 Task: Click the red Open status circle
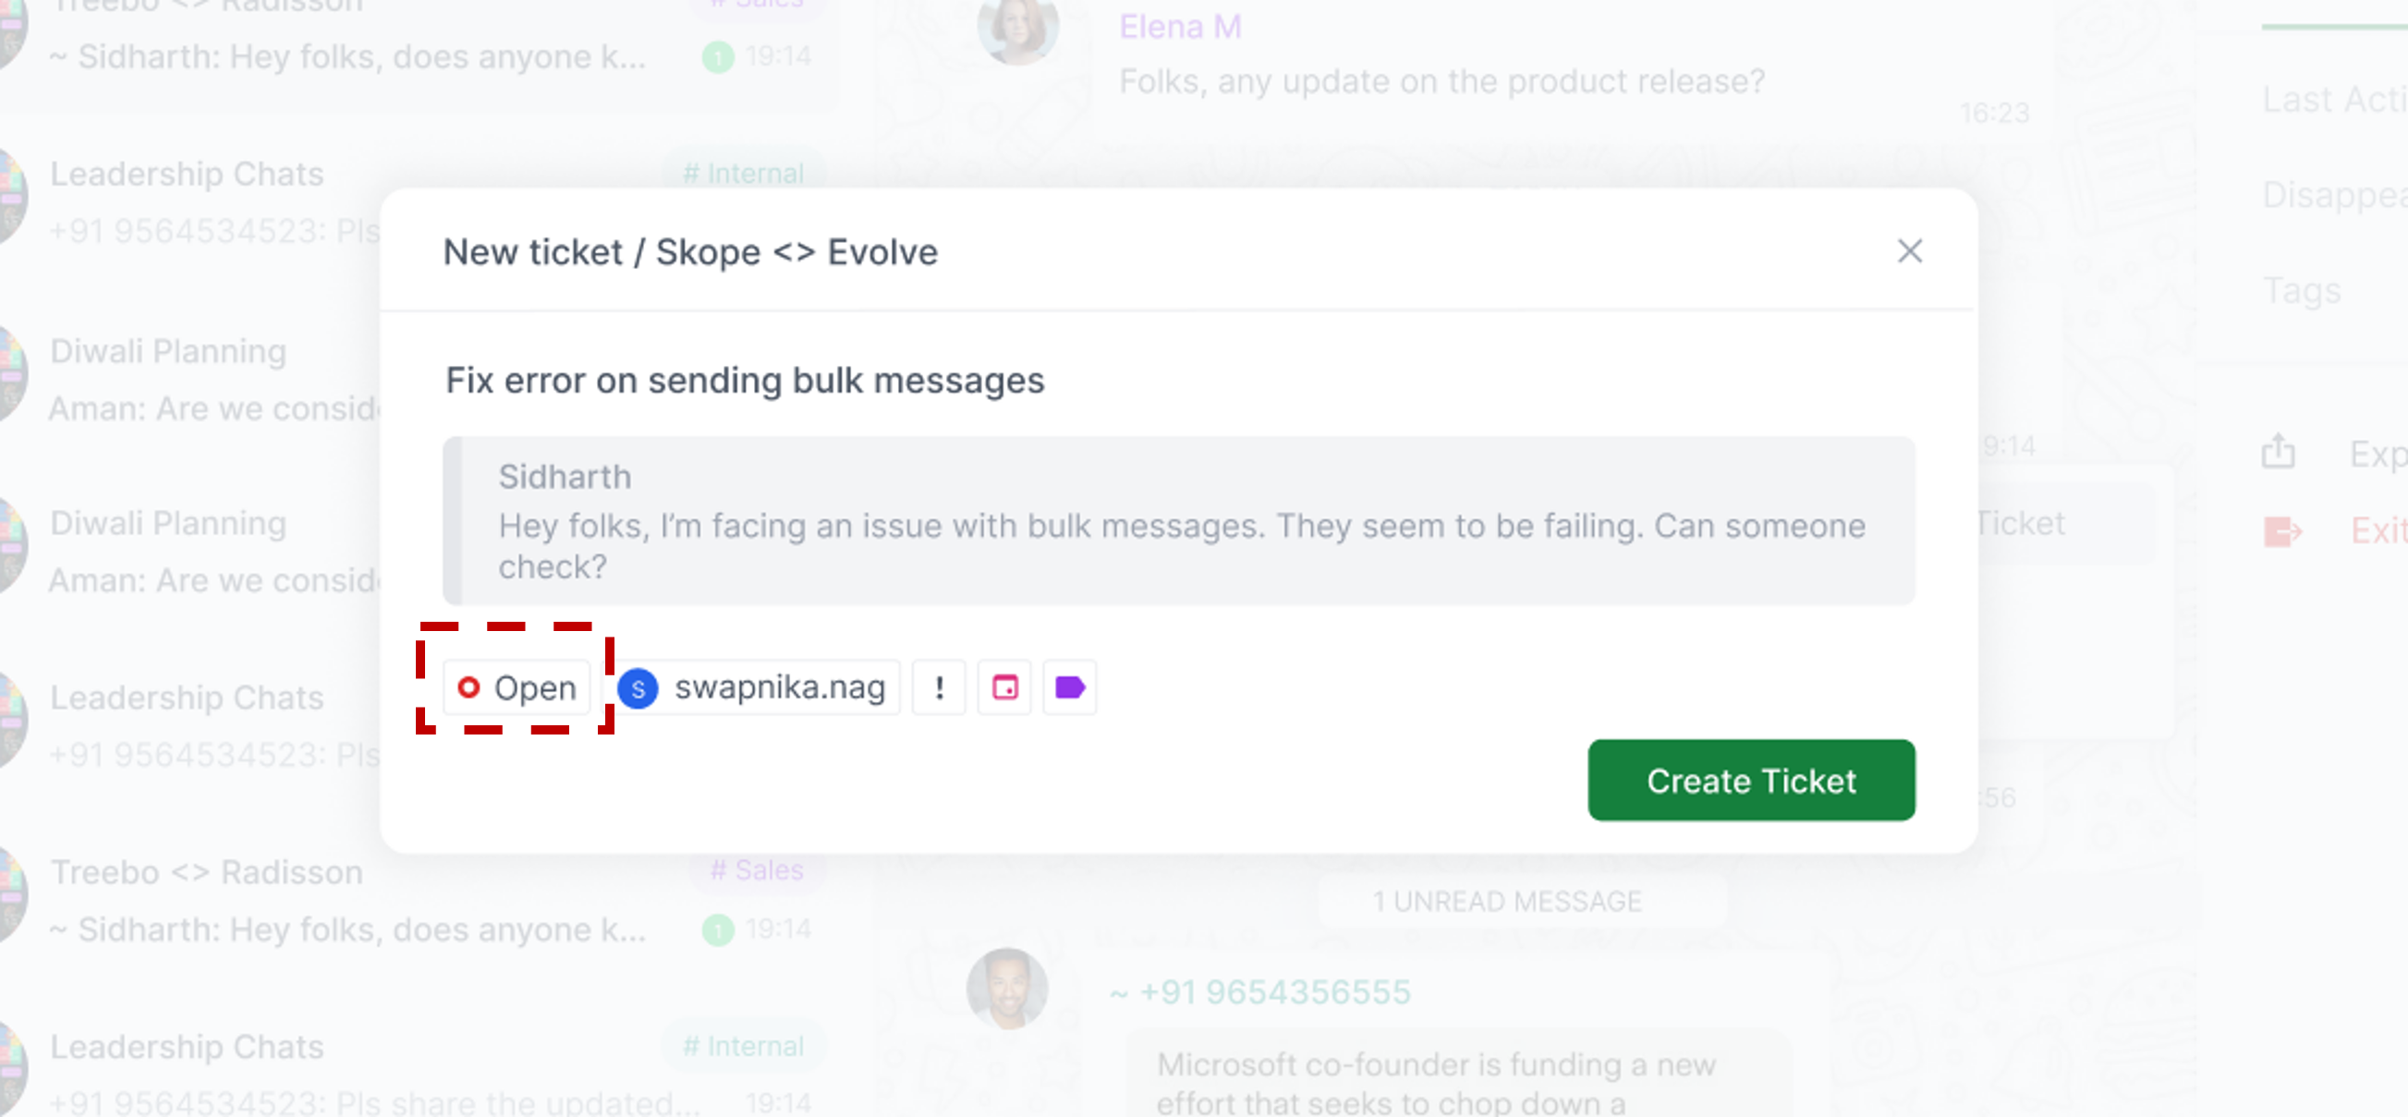point(468,688)
